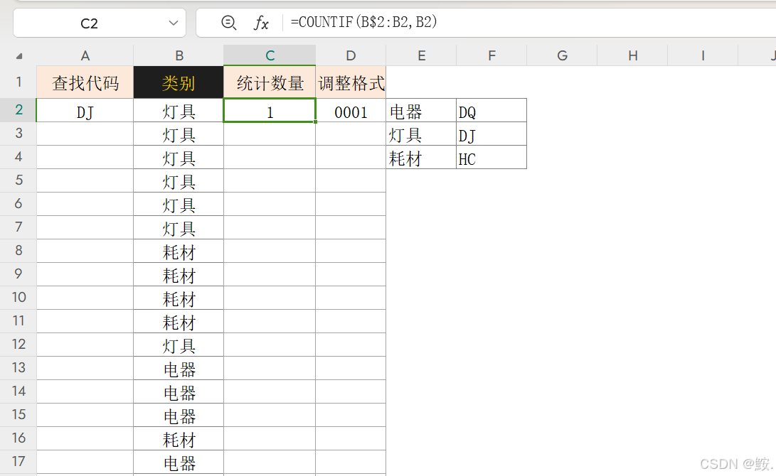The image size is (776, 476).
Task: Select row 2 header
Action: coord(18,109)
